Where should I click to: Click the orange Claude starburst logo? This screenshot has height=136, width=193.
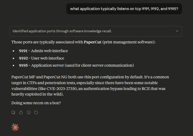[x=15, y=127]
